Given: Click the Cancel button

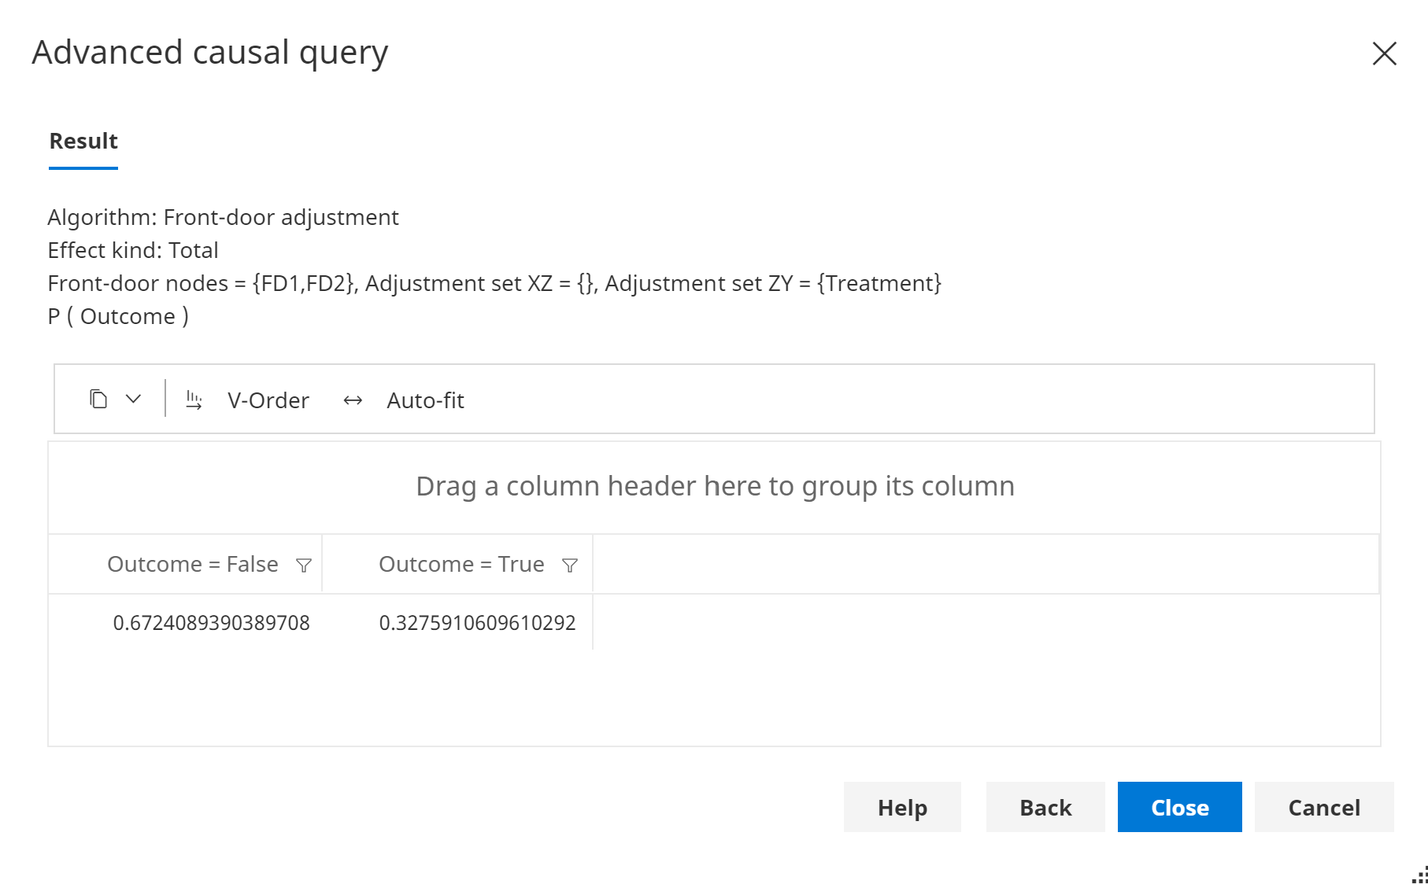Looking at the screenshot, I should click(x=1324, y=808).
